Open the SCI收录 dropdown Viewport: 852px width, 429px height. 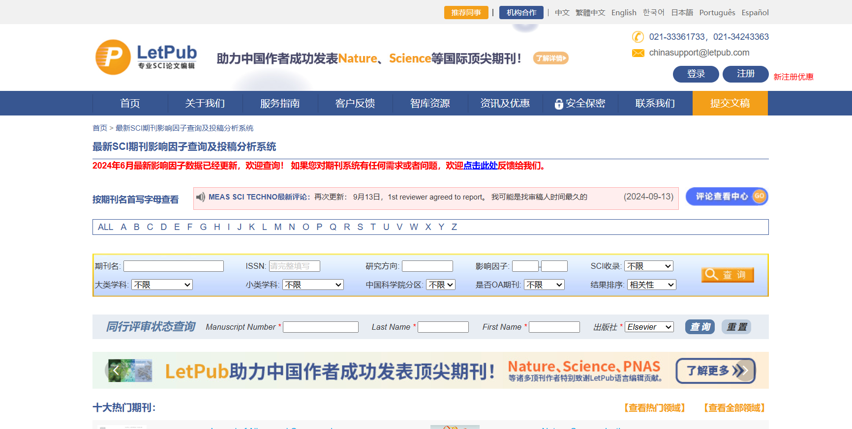pos(649,266)
